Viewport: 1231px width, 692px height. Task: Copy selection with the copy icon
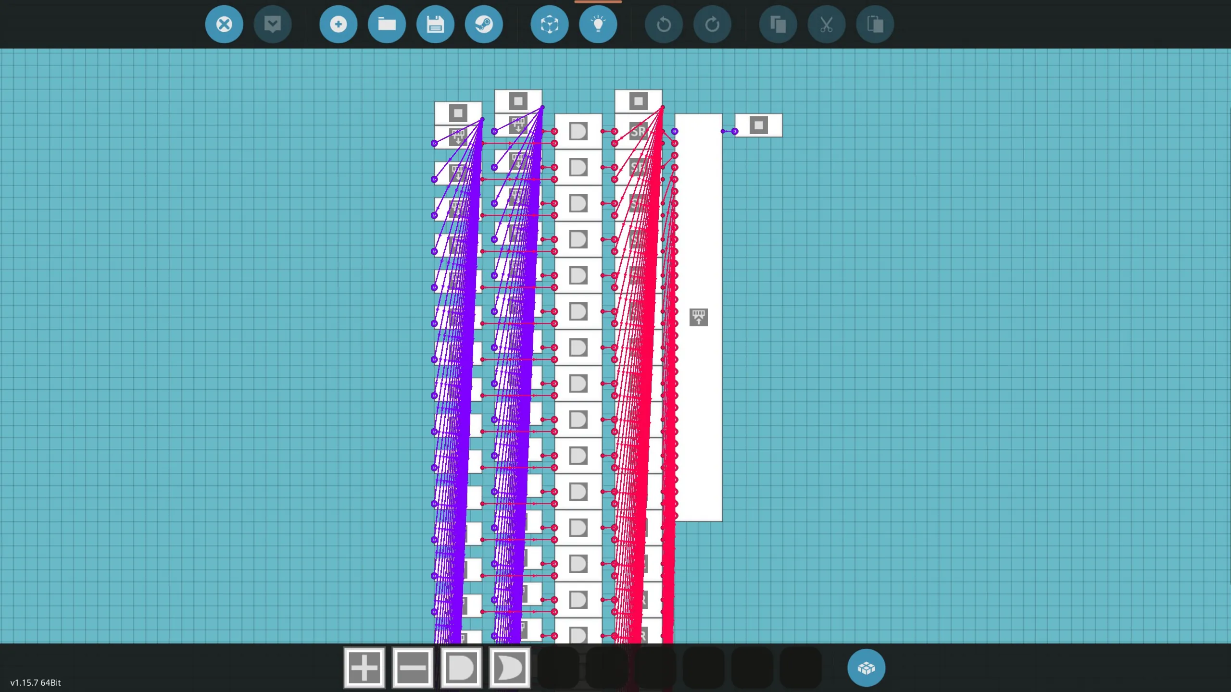click(x=778, y=24)
